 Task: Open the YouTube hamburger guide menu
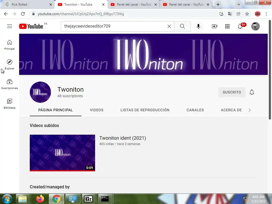(x=10, y=26)
